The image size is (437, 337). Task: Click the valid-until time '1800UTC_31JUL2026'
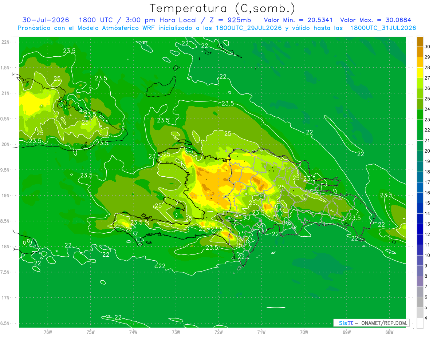tap(383, 28)
